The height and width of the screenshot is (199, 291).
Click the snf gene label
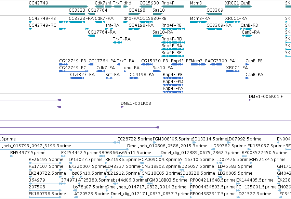click(108, 3)
